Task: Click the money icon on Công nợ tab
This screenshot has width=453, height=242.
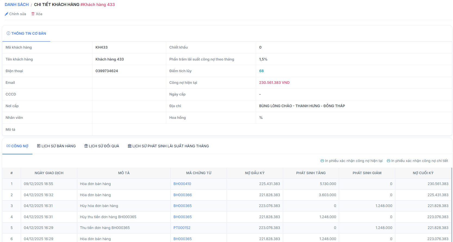Action: pos(8,146)
